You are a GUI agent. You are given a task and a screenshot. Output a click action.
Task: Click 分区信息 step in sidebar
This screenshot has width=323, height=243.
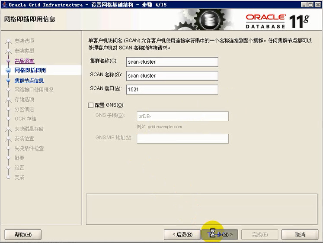pyautogui.click(x=24, y=109)
